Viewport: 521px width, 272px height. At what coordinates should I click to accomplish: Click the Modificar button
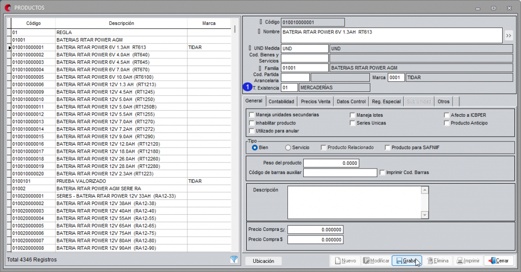pos(376,261)
